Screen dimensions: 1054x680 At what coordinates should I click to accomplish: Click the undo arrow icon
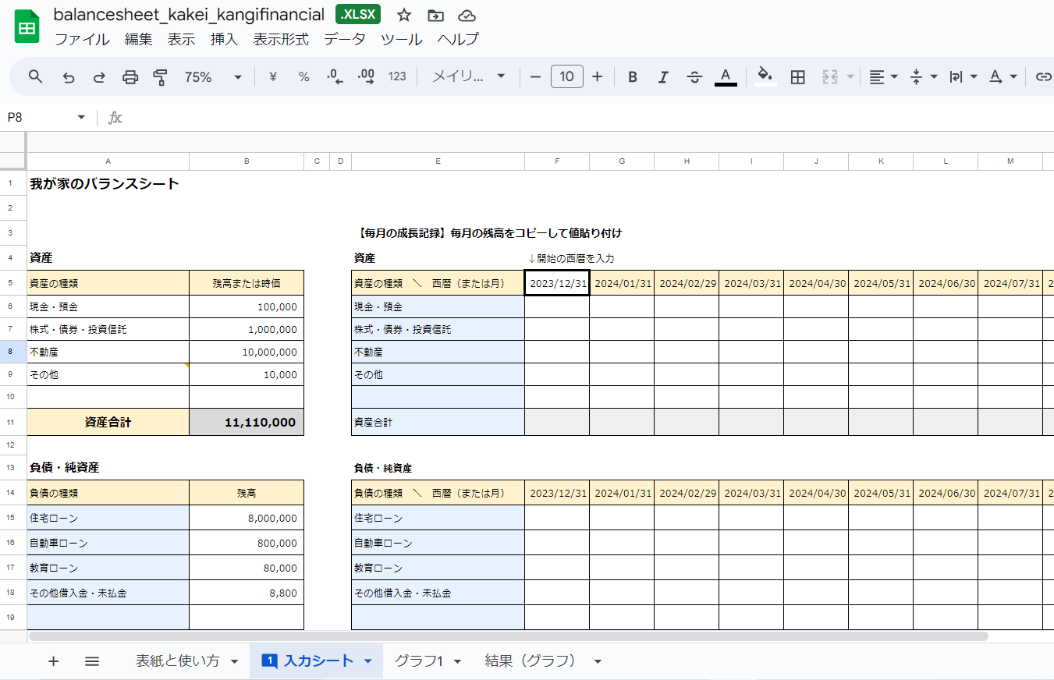[x=69, y=76]
